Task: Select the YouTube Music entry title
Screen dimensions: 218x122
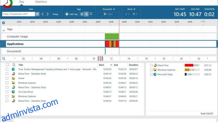Action: pyautogui.click(x=26, y=92)
